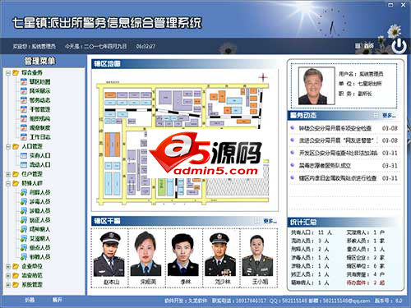Viewport: 411px width, 308px height.
Task: Click officer photo of 宋祖英
Action: pos(145,254)
